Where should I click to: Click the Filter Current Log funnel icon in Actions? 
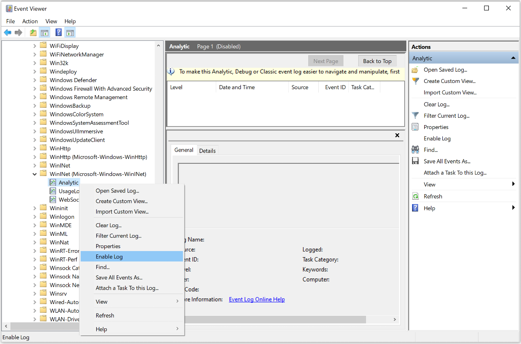[415, 116]
